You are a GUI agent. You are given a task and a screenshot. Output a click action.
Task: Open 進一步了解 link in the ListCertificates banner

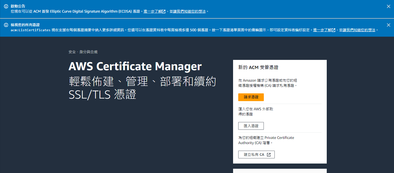tap(324, 30)
